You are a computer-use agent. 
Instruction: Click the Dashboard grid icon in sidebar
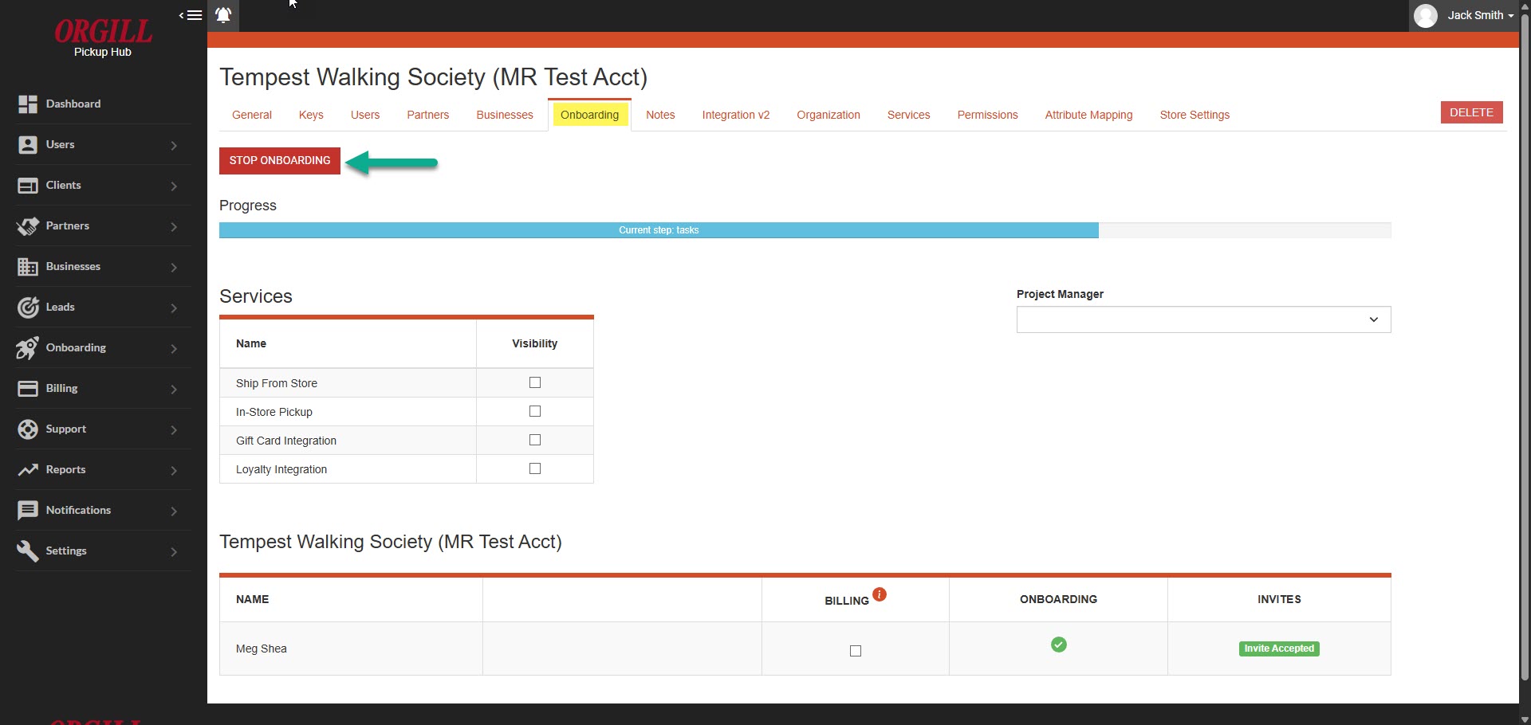pyautogui.click(x=28, y=104)
